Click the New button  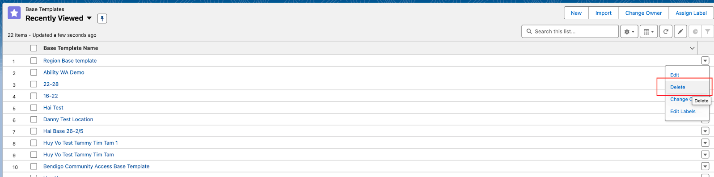coord(576,13)
